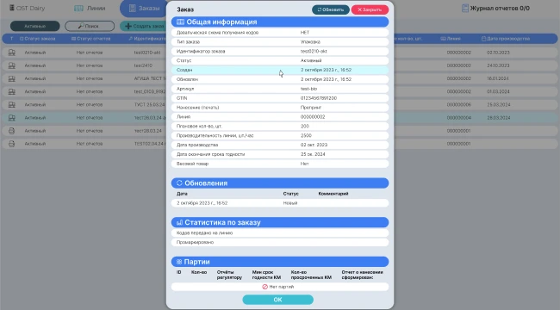Viewport: 560px width, 310px height.
Task: Click the Обновления section refresh icon
Action: (x=179, y=183)
